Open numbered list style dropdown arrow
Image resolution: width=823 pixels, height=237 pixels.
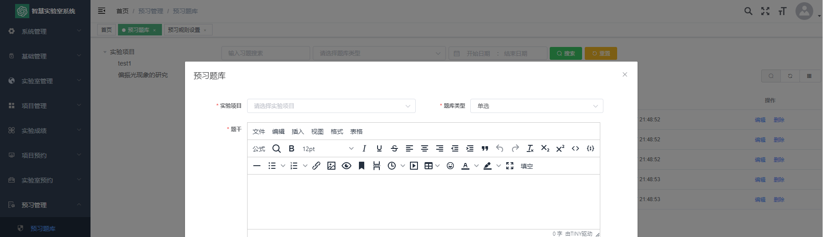pos(305,166)
